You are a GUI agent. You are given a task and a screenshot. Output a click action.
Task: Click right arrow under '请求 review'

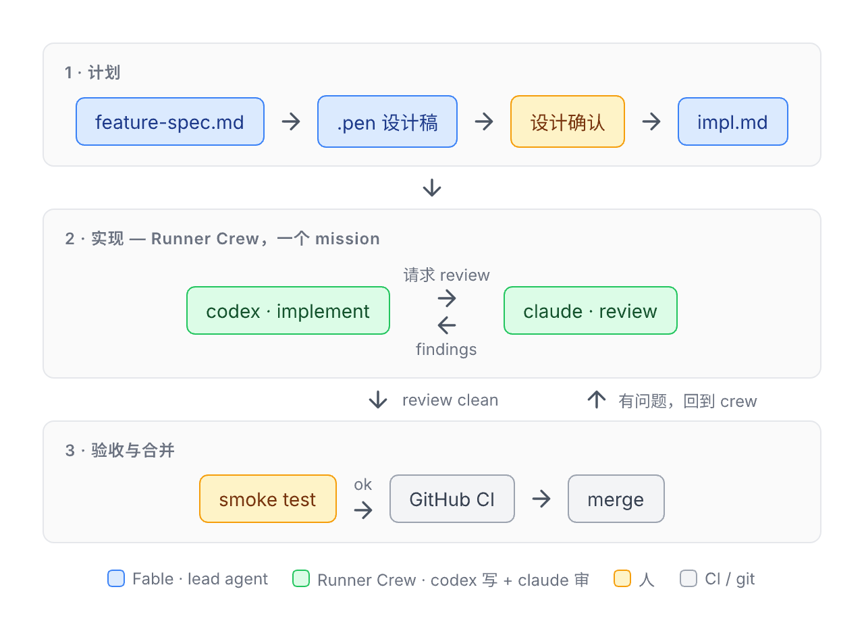447,298
